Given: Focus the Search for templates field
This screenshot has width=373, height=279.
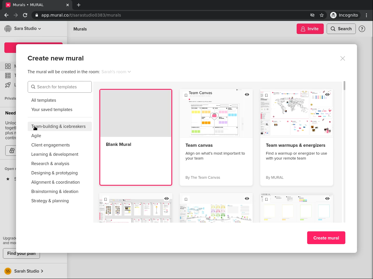Looking at the screenshot, I should coord(60,87).
